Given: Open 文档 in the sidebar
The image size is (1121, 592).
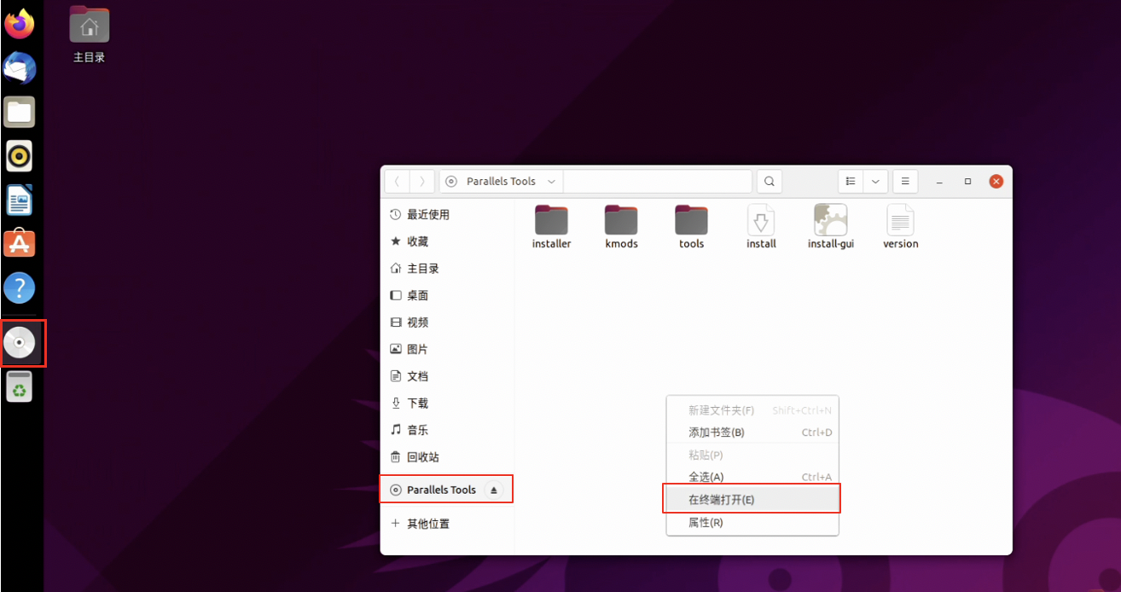Looking at the screenshot, I should [447, 375].
